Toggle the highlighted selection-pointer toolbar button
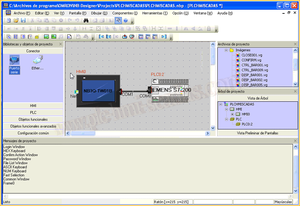This screenshot has width=300, height=206. click(118, 20)
